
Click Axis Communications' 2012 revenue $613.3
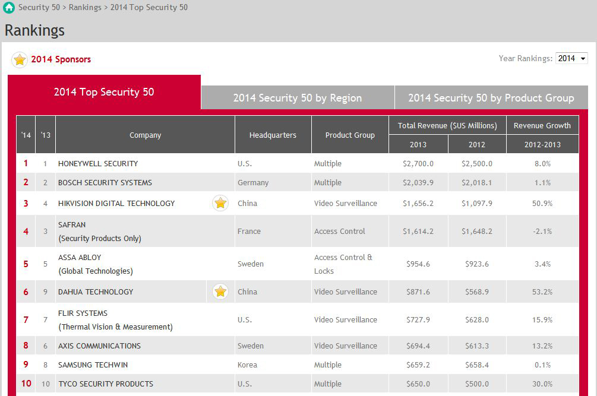[476, 346]
